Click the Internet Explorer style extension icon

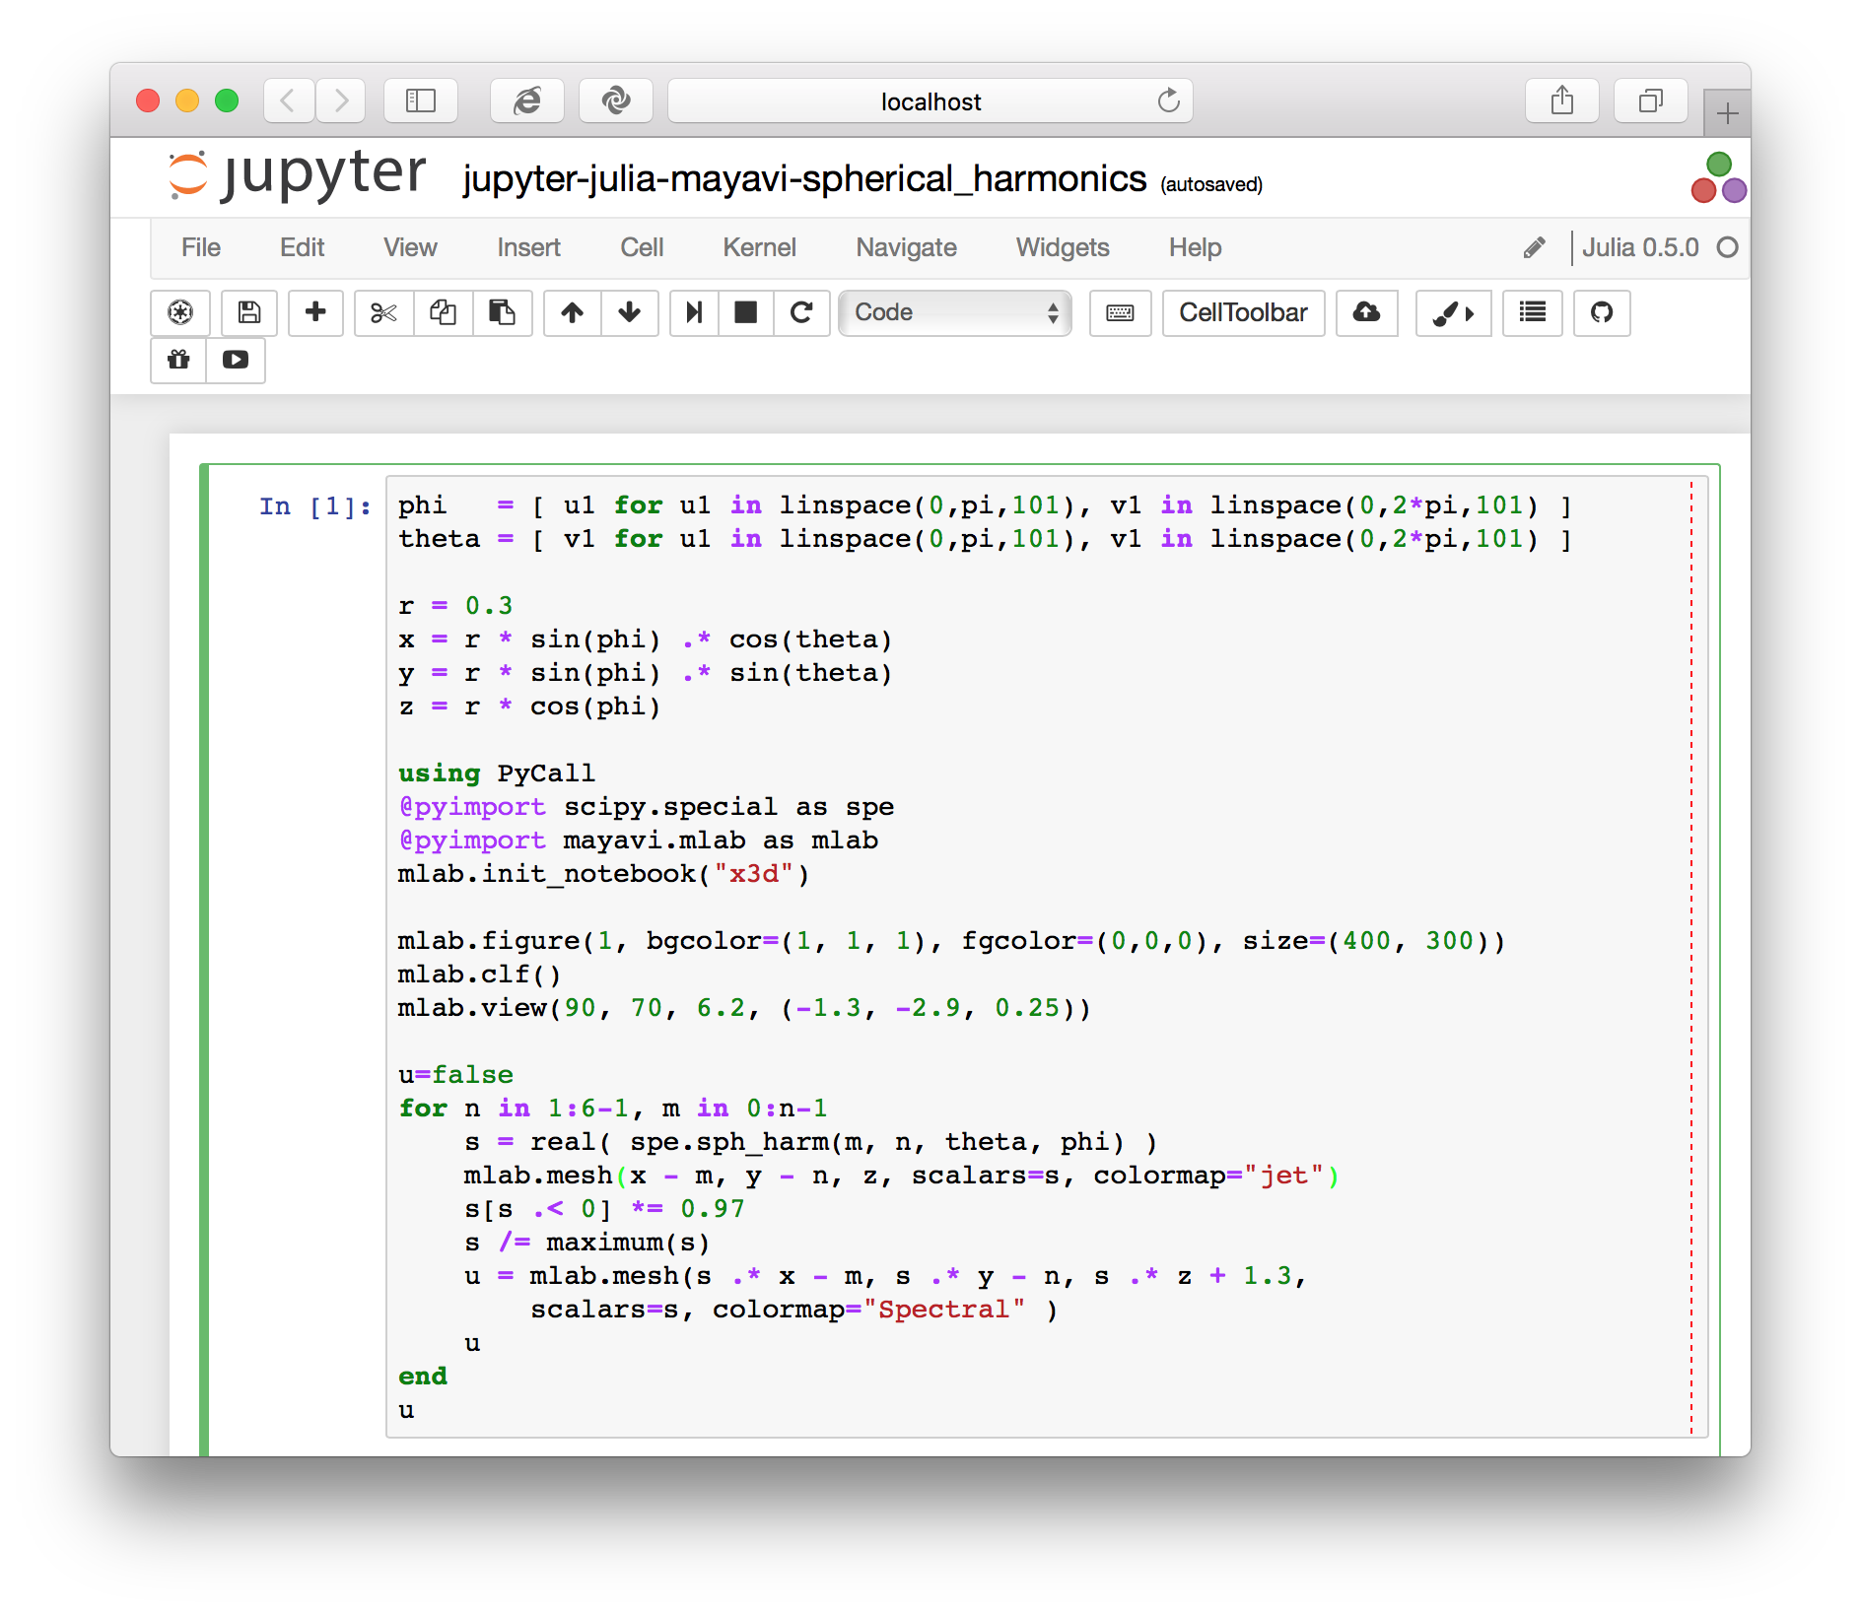527,101
